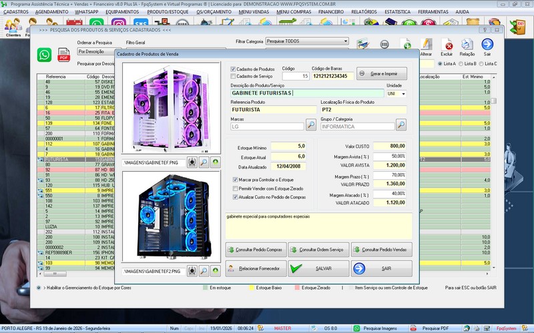The height and width of the screenshot is (333, 534).
Task: Click the SALVAR button
Action: [318, 268]
